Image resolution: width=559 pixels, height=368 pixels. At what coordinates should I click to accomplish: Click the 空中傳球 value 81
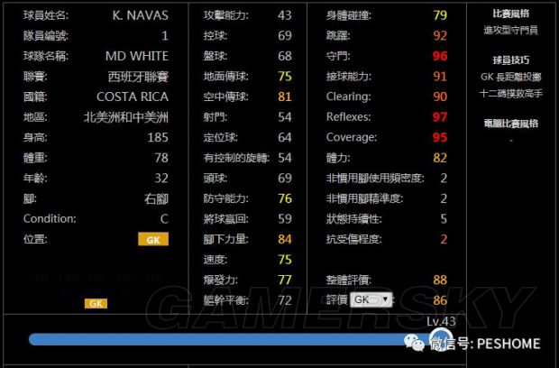click(x=285, y=97)
